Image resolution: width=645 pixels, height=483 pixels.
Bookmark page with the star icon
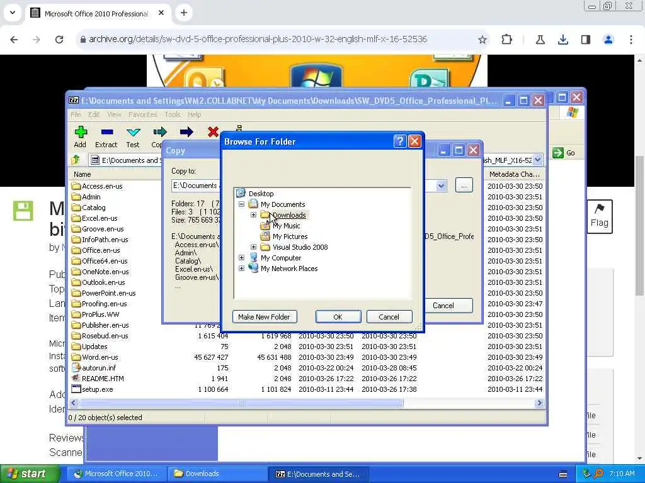[x=482, y=40]
